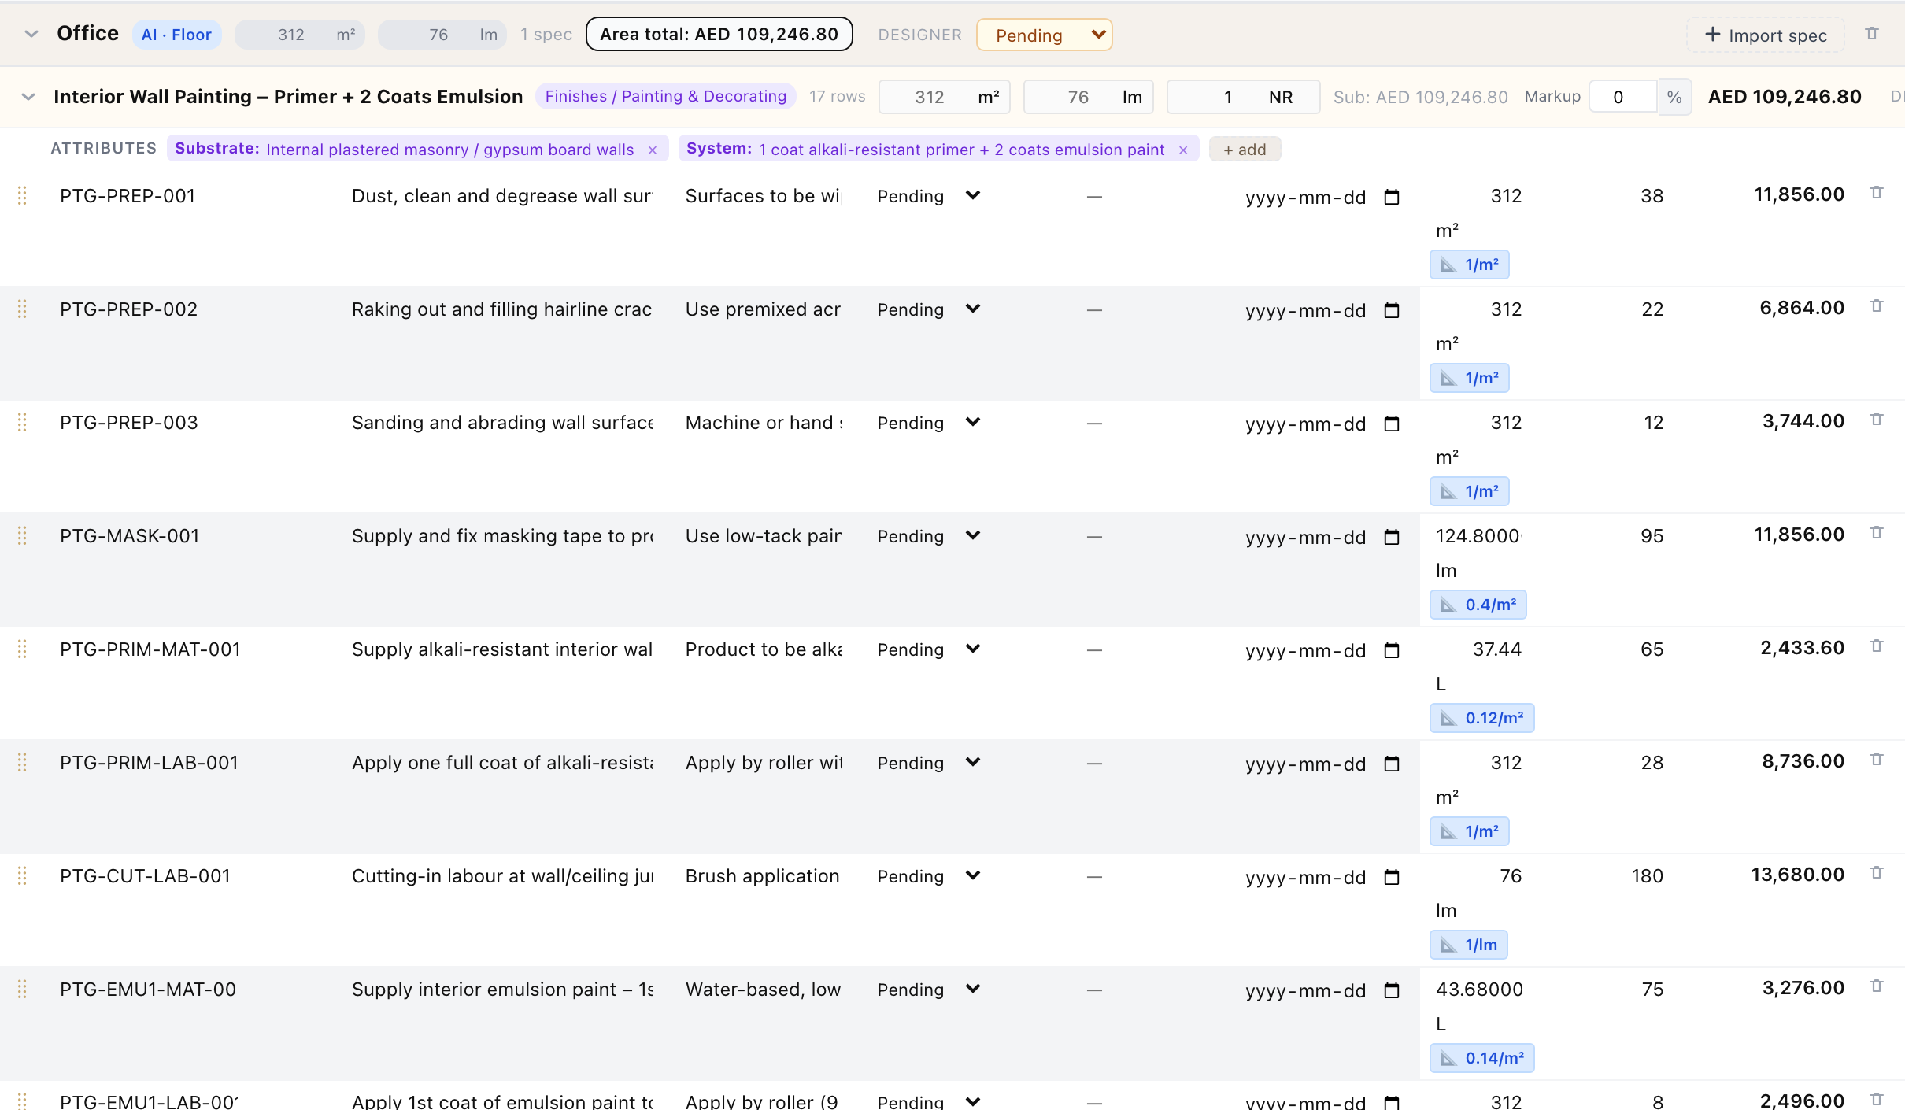Click the 0.4/m² ratio badge on PTG-MASK-001
Viewport: 1905px width, 1110px height.
pos(1478,605)
